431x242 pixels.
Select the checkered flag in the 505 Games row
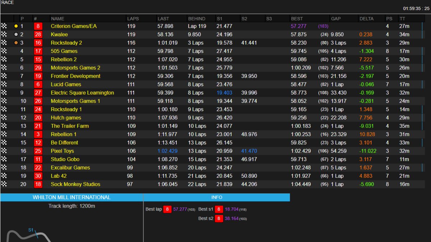tap(4, 51)
